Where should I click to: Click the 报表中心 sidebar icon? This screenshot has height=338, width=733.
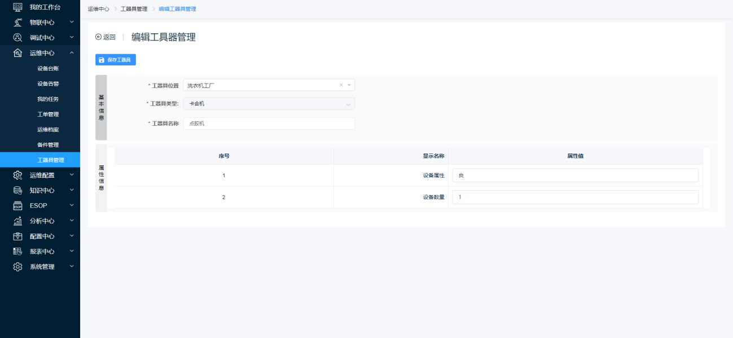pyautogui.click(x=17, y=252)
